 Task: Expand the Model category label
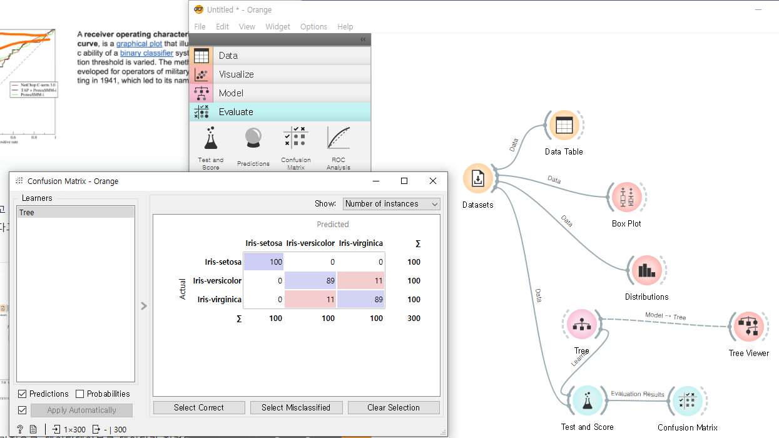tap(231, 93)
